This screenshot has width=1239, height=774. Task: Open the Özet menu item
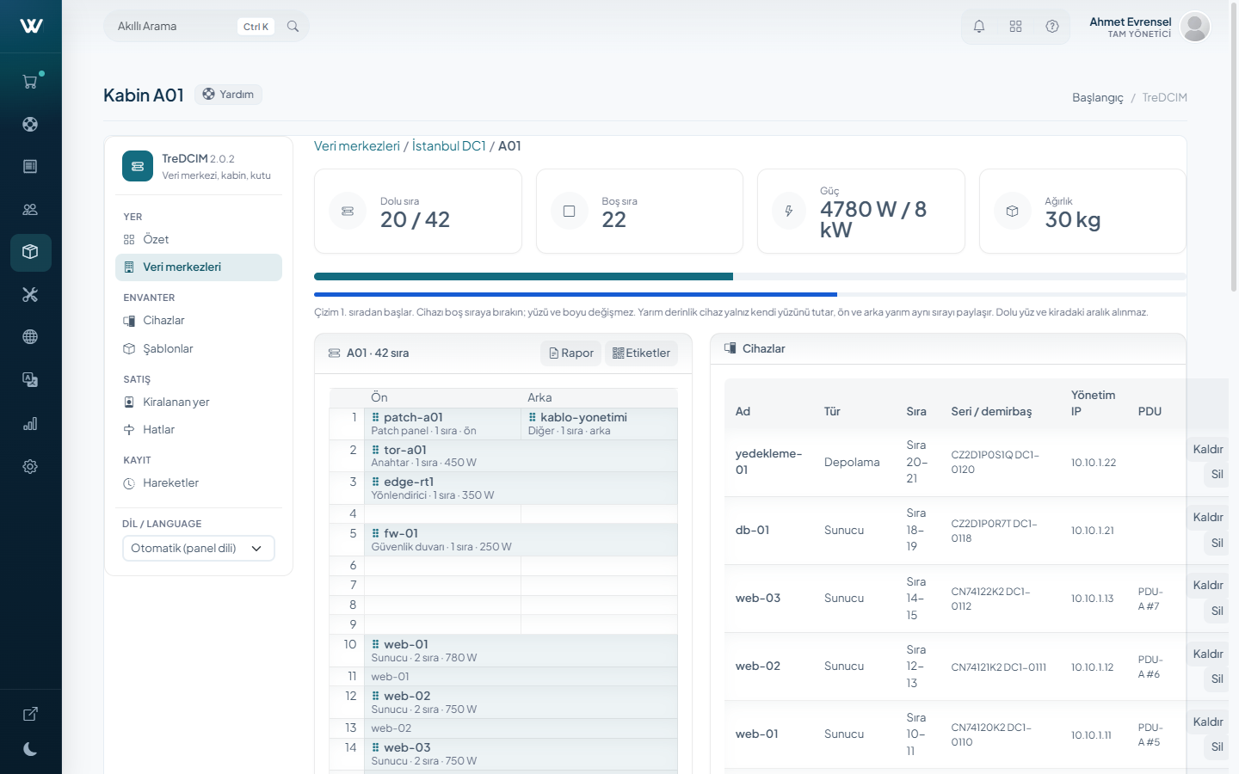pyautogui.click(x=199, y=239)
